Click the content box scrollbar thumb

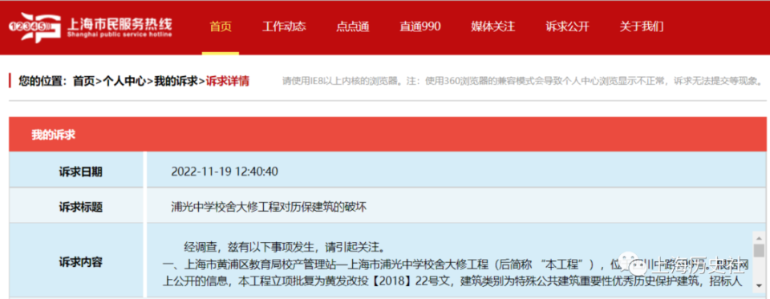pos(759,250)
